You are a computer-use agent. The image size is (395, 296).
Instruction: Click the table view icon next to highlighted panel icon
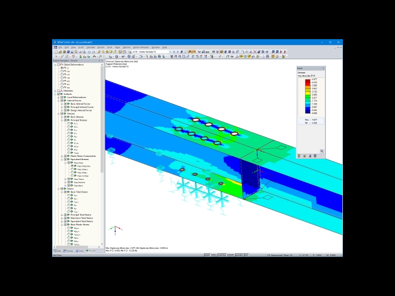125,52
